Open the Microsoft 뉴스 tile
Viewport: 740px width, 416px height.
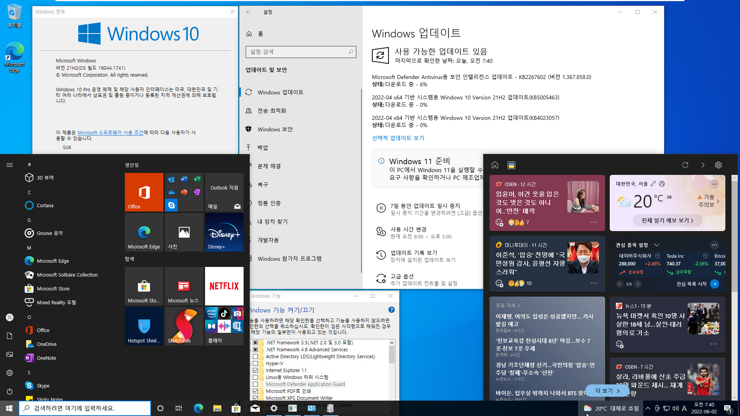tap(184, 286)
